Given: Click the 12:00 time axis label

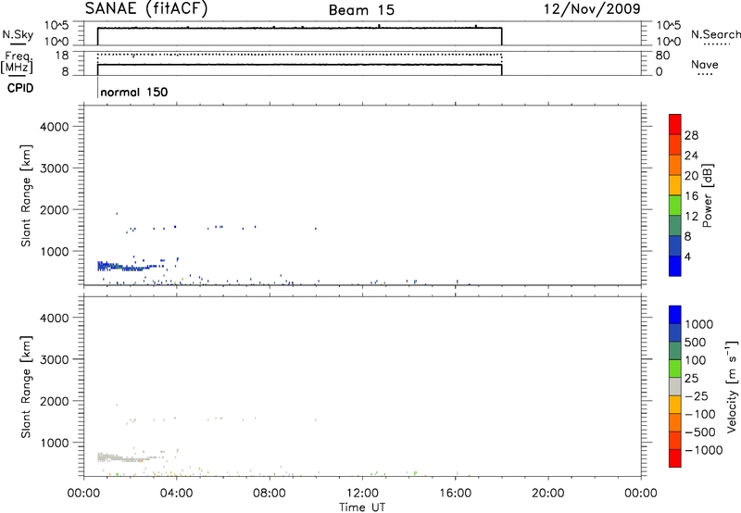Looking at the screenshot, I should point(362,494).
